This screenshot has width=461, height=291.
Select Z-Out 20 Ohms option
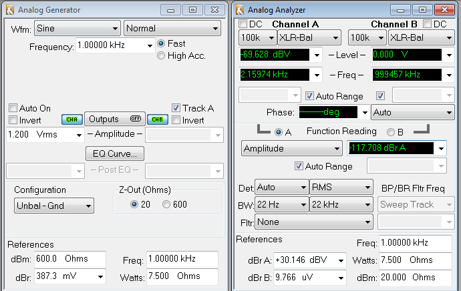(134, 204)
